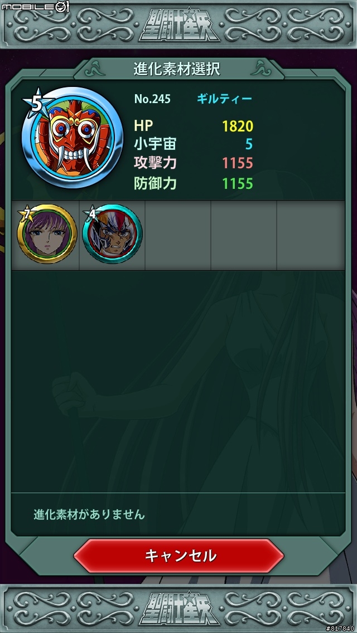Click the 進化素材がありません message

[x=89, y=515]
